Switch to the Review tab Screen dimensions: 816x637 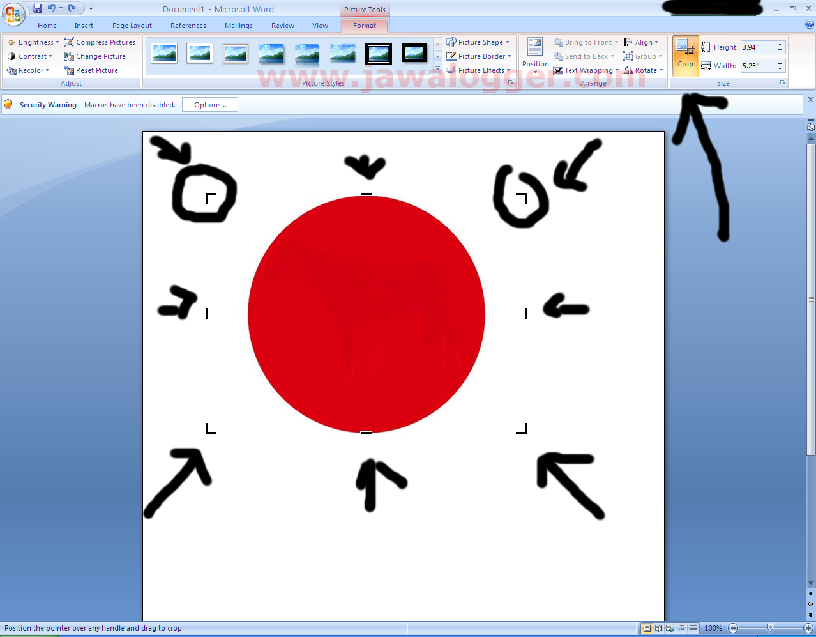coord(283,26)
